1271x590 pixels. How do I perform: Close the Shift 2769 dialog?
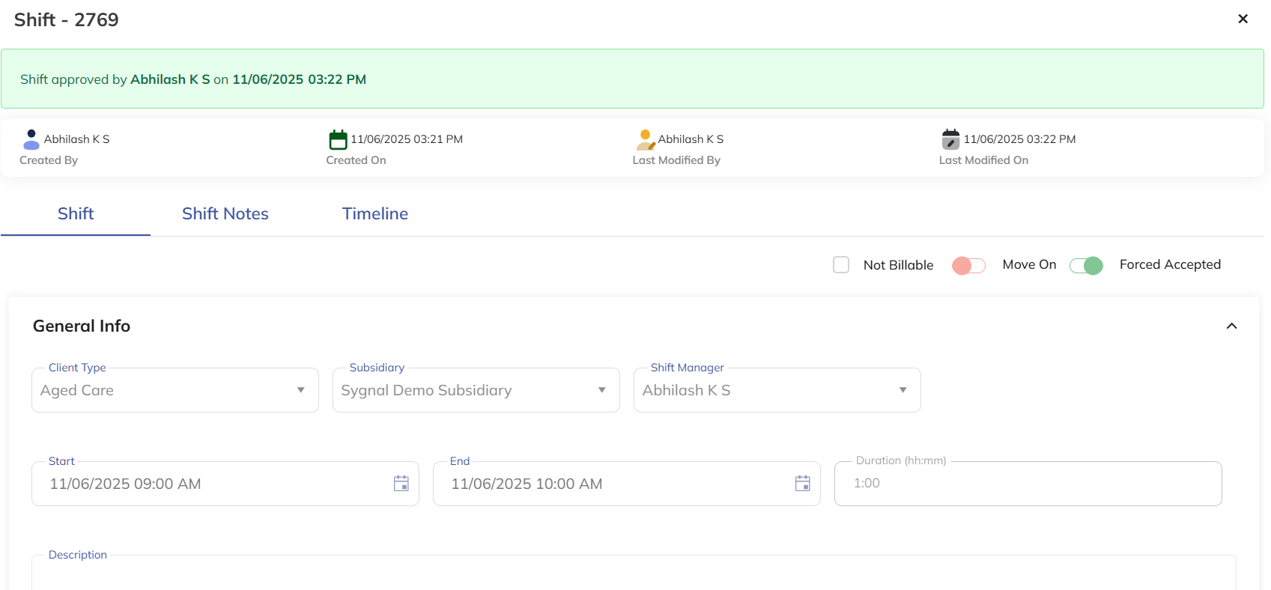click(1243, 19)
